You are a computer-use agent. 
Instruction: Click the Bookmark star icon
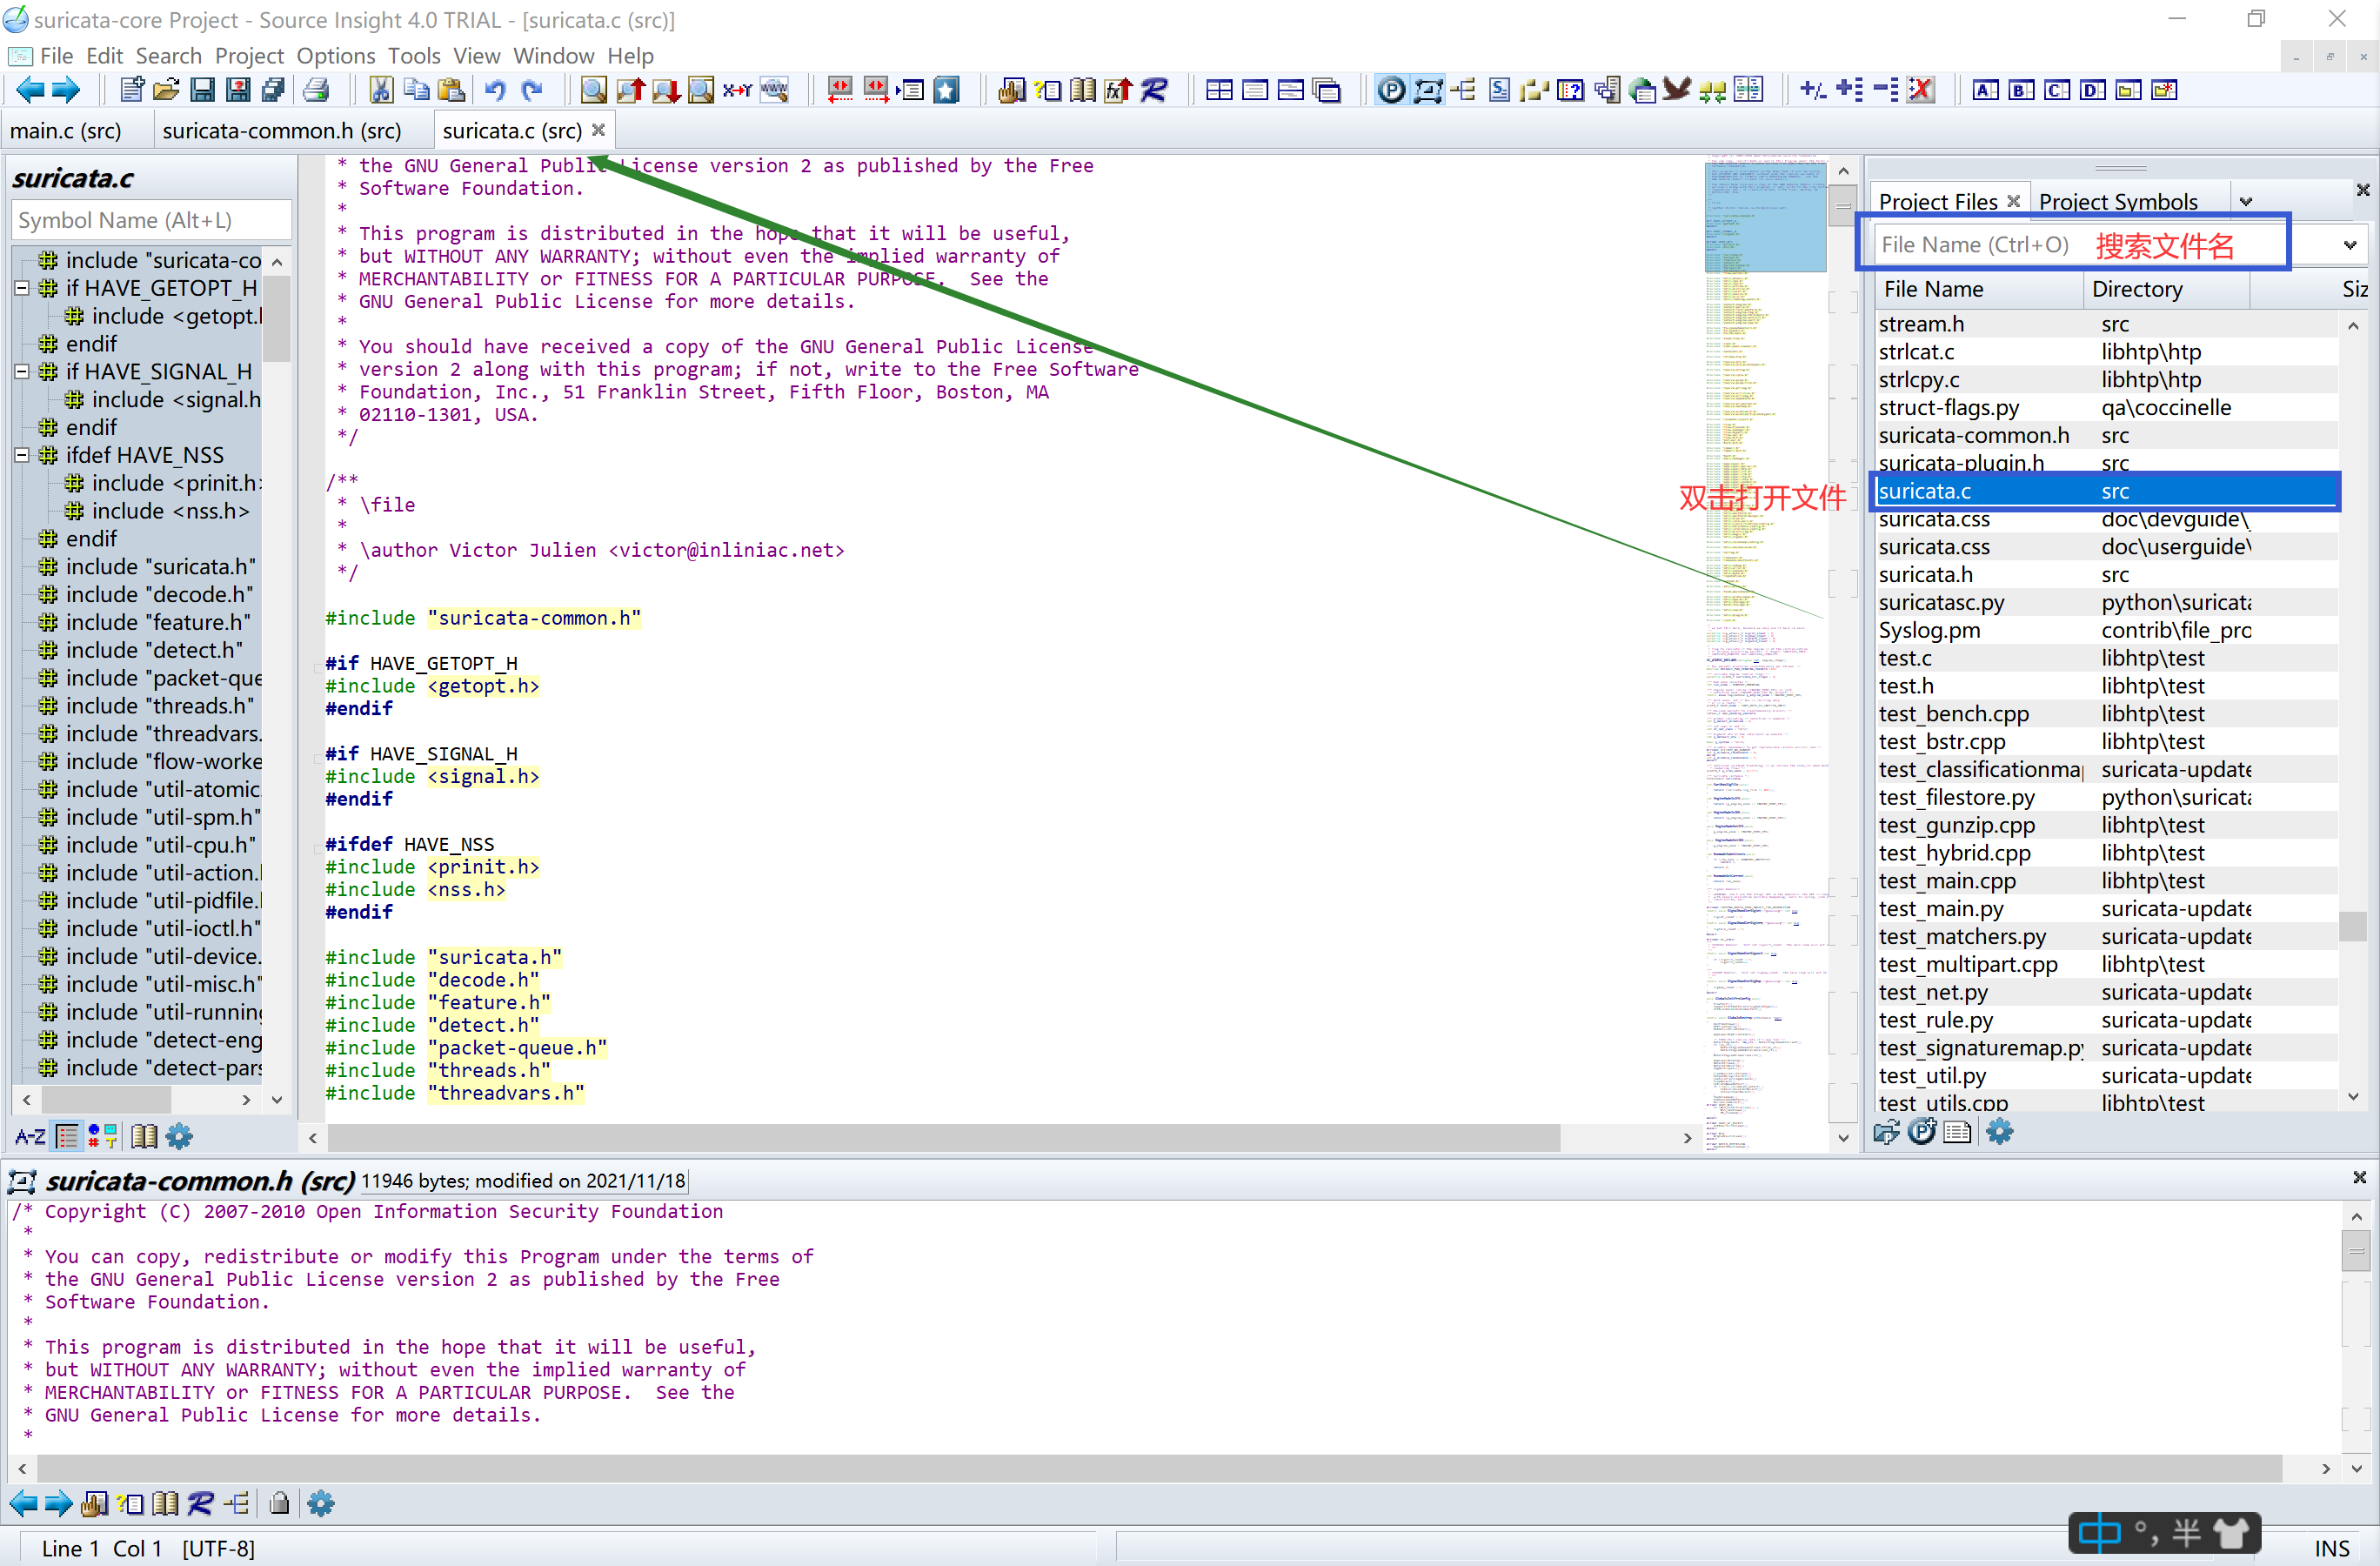946,90
